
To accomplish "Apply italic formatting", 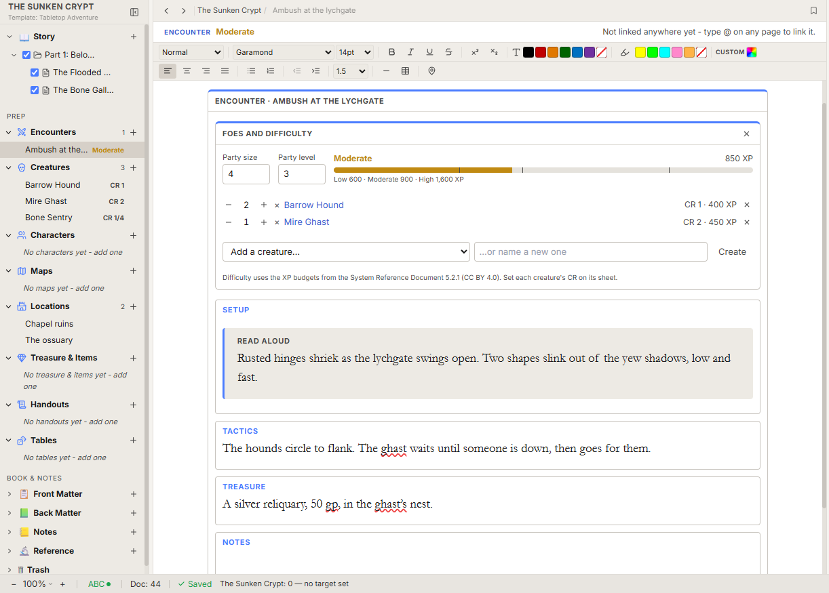I will click(x=410, y=52).
